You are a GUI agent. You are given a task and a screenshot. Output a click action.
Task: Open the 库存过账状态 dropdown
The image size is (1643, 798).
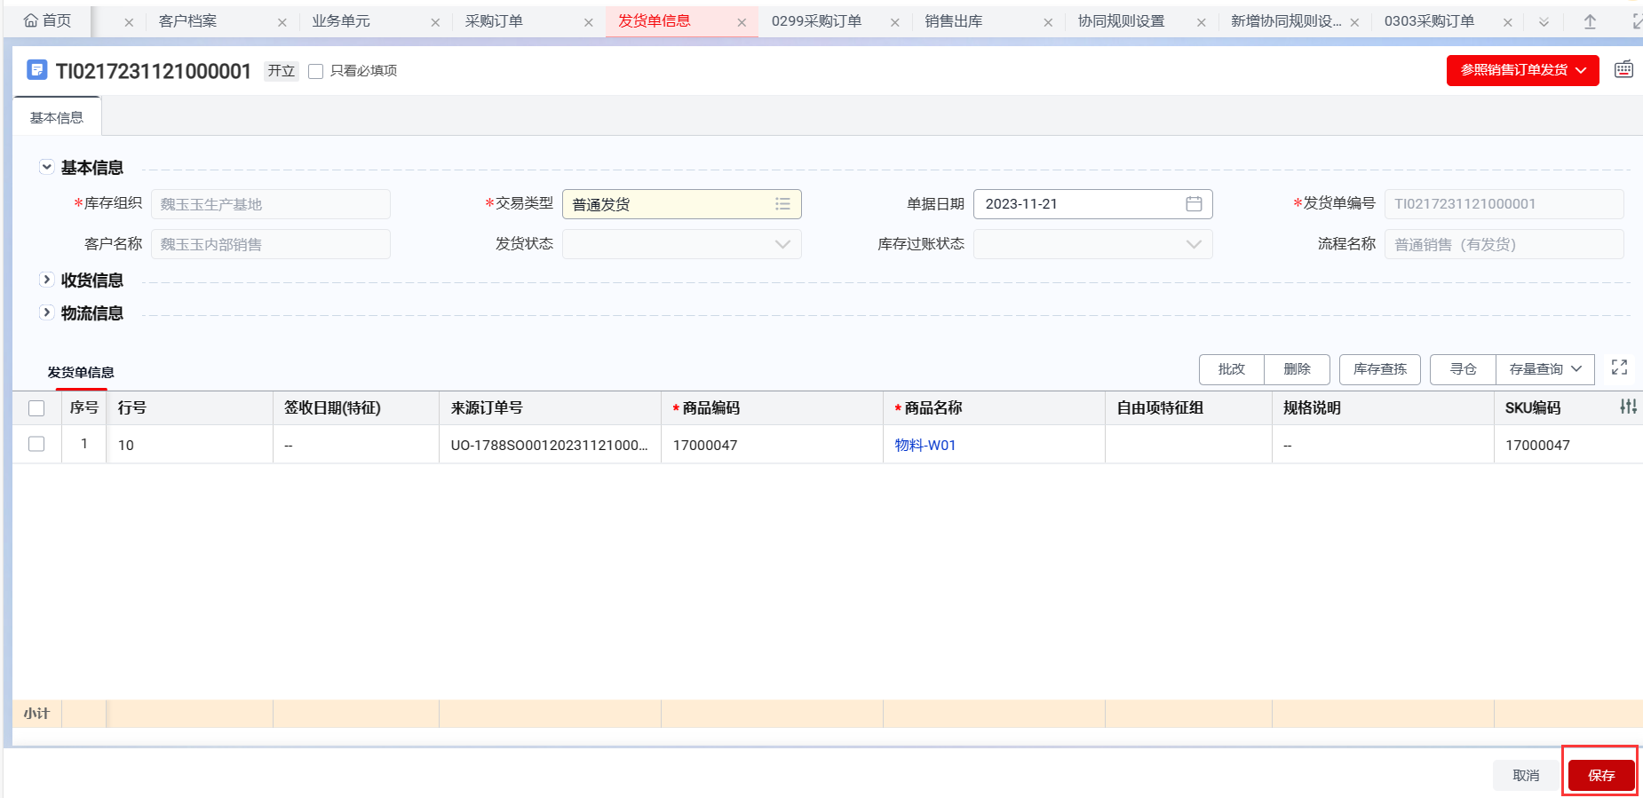point(1092,244)
